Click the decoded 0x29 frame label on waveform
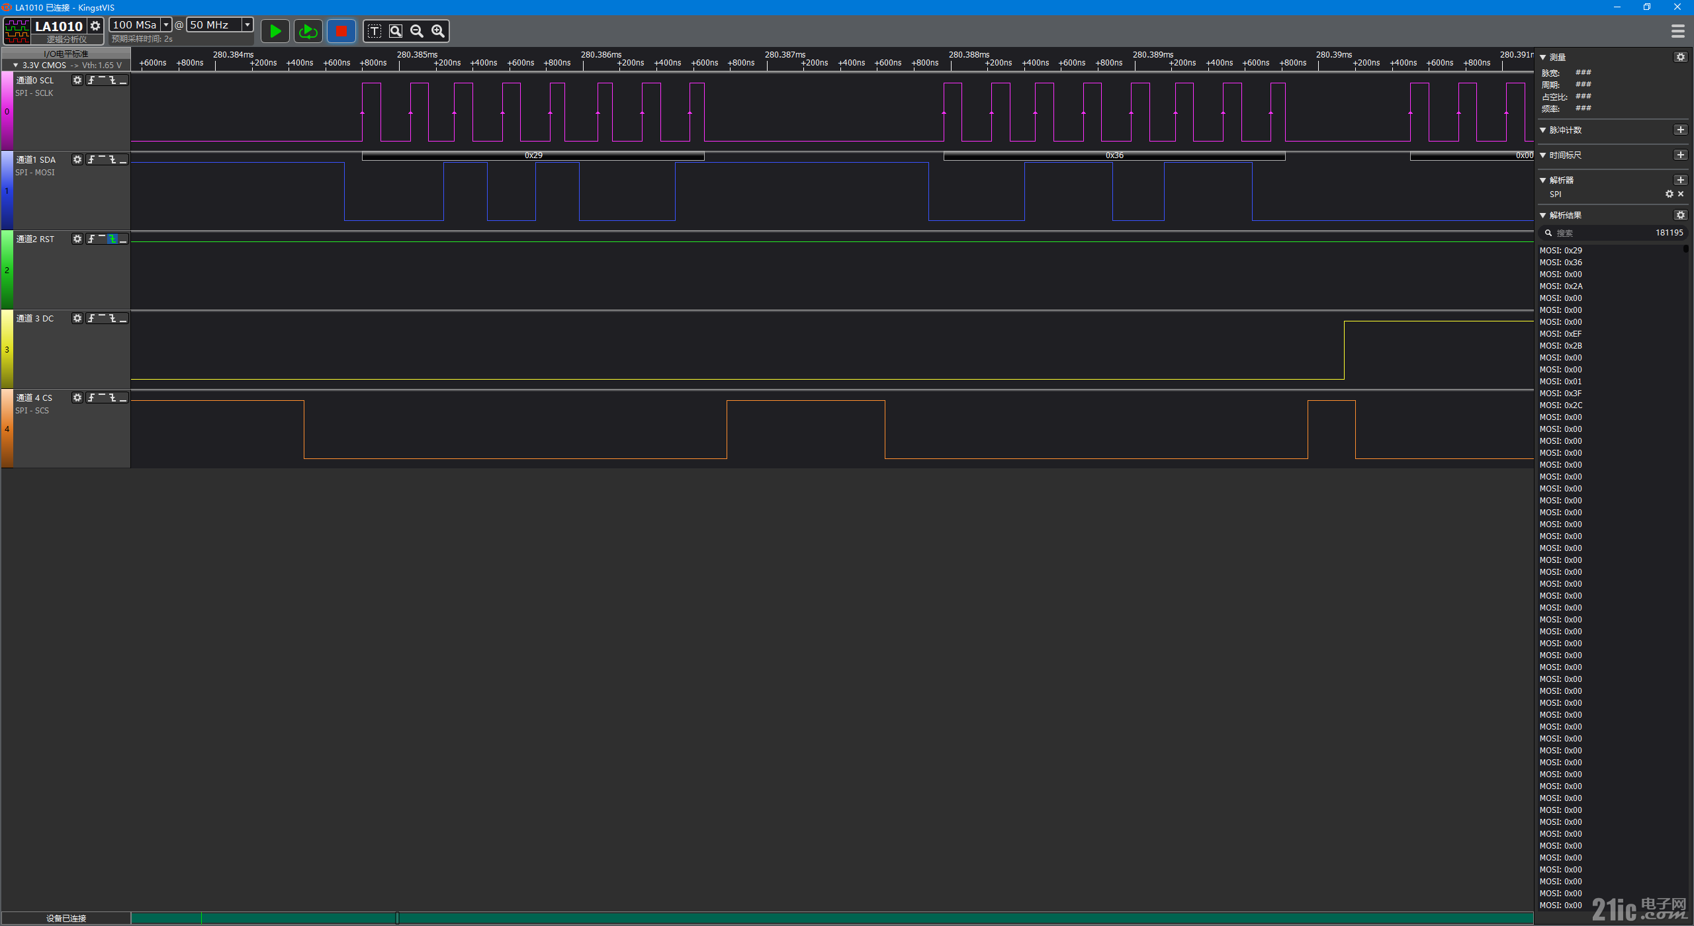This screenshot has width=1694, height=926. [x=533, y=155]
